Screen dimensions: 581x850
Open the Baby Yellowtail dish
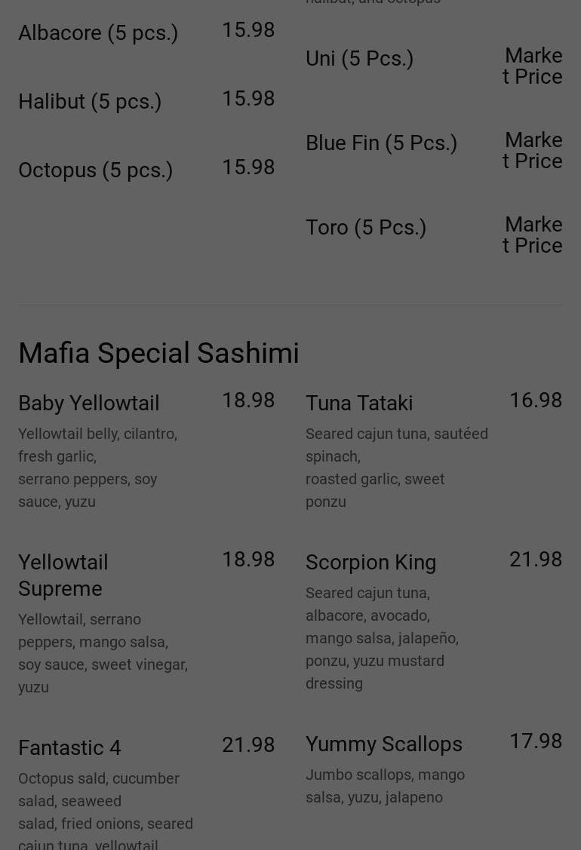[89, 404]
